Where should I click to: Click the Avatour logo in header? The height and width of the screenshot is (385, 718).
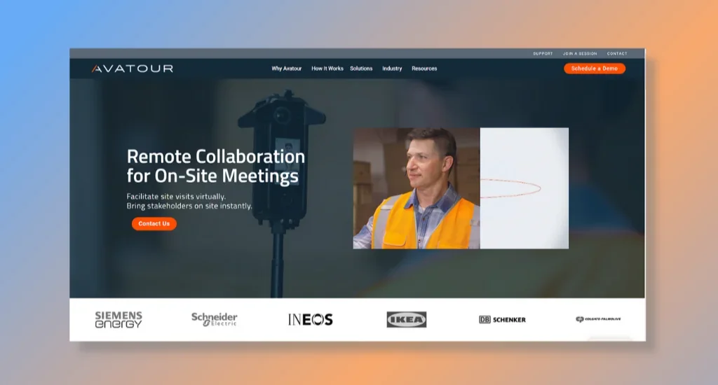[132, 69]
